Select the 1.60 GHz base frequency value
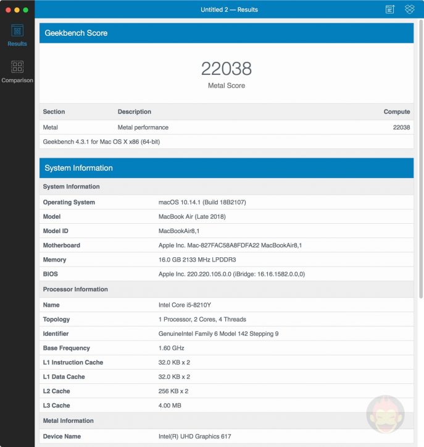 coord(171,348)
